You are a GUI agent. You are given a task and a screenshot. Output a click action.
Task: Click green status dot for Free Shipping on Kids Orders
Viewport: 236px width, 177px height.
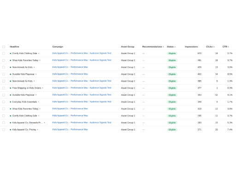[11, 88]
